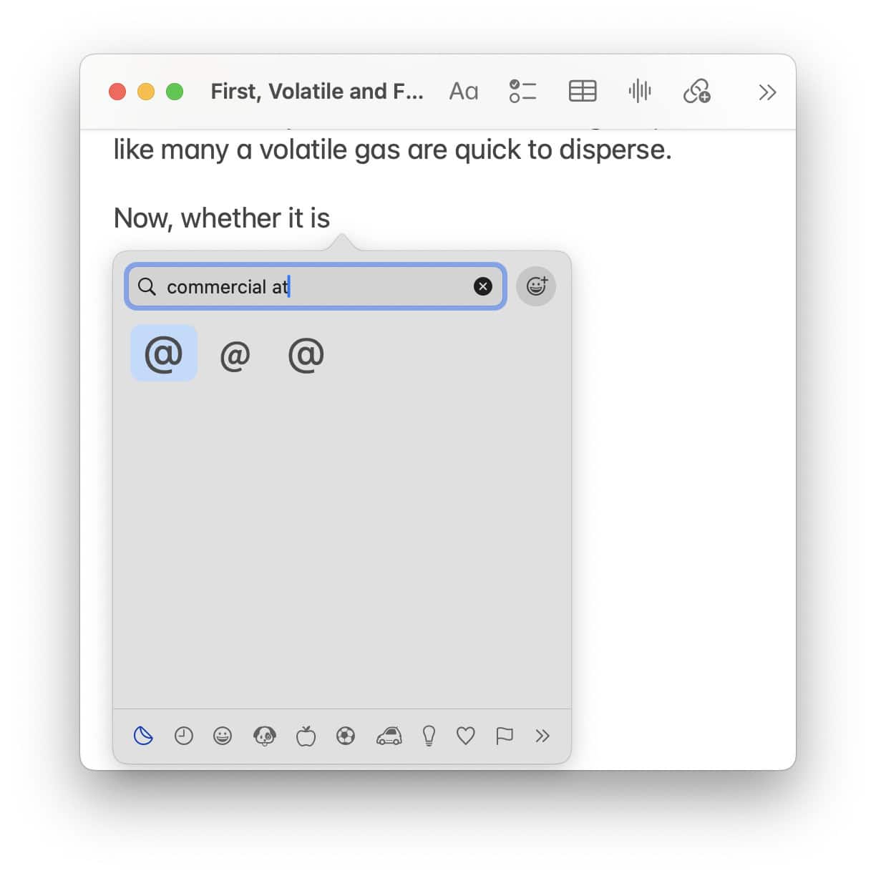
Task: Open the Travel emoji category
Action: [387, 736]
